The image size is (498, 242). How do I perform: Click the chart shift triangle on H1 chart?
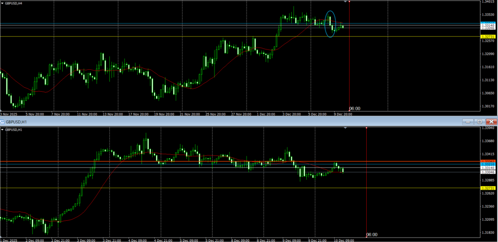[345, 128]
